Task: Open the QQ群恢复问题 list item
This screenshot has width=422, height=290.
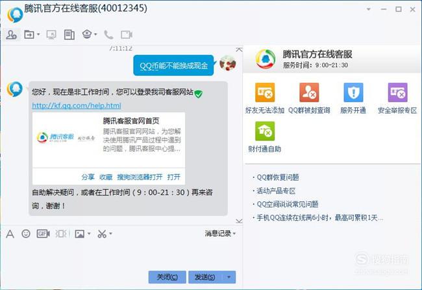Action: coord(278,177)
